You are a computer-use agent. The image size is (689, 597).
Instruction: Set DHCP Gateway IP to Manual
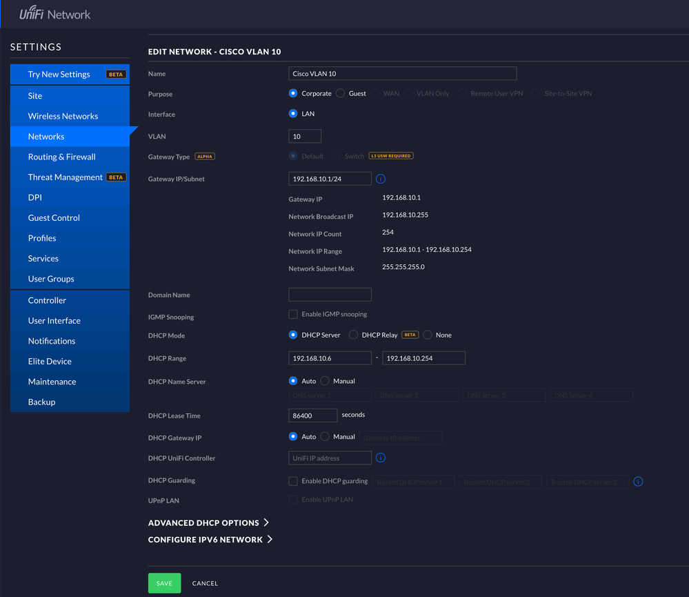coord(325,436)
